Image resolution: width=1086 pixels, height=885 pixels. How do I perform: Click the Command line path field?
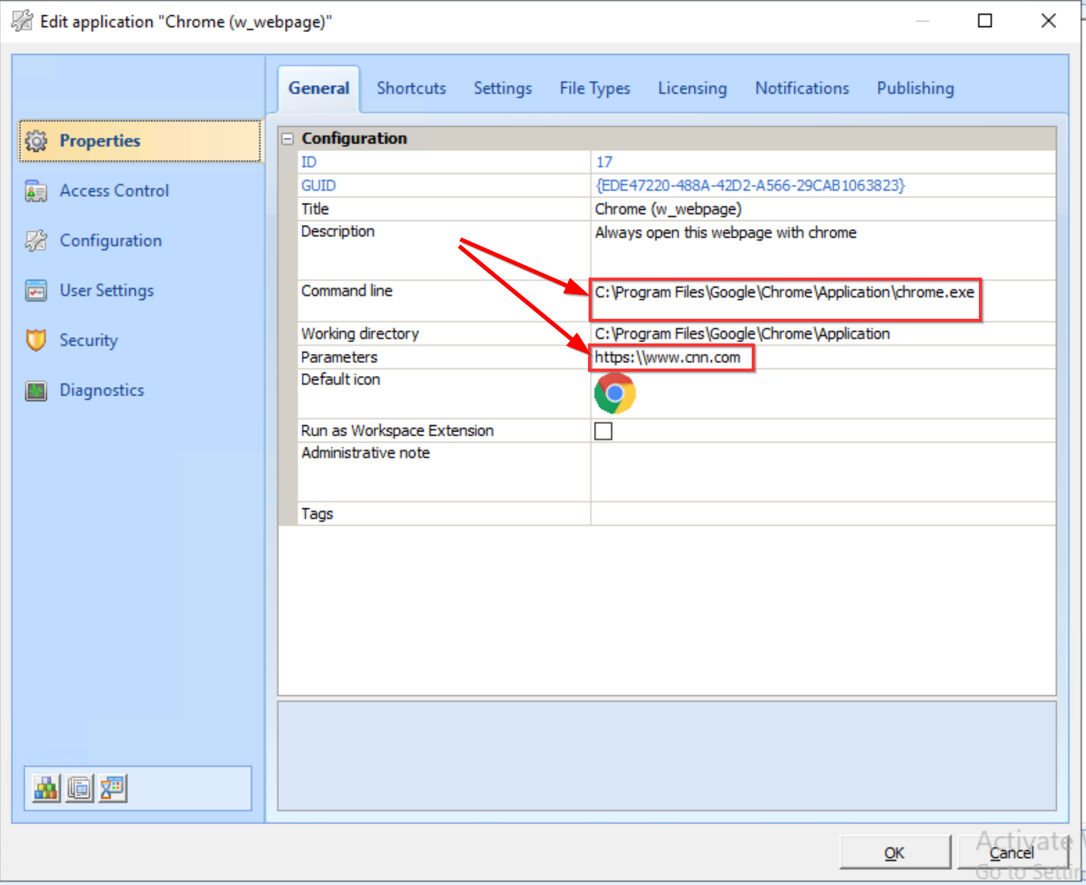click(x=782, y=292)
